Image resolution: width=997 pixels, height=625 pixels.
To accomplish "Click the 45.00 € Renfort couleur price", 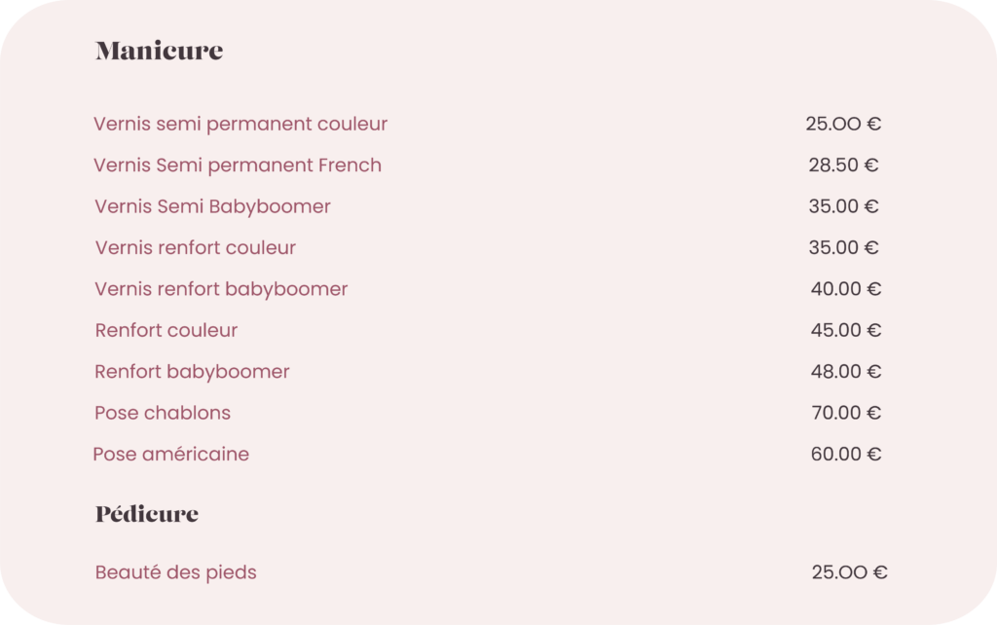I will tap(846, 330).
